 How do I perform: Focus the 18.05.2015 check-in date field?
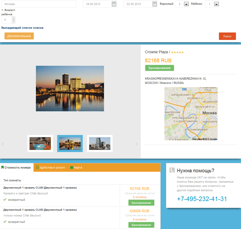pos(100,4)
